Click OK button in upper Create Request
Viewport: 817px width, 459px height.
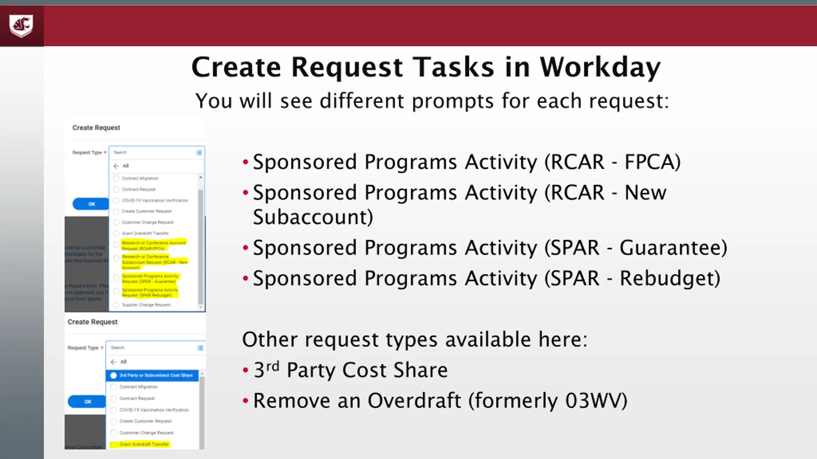pos(91,204)
